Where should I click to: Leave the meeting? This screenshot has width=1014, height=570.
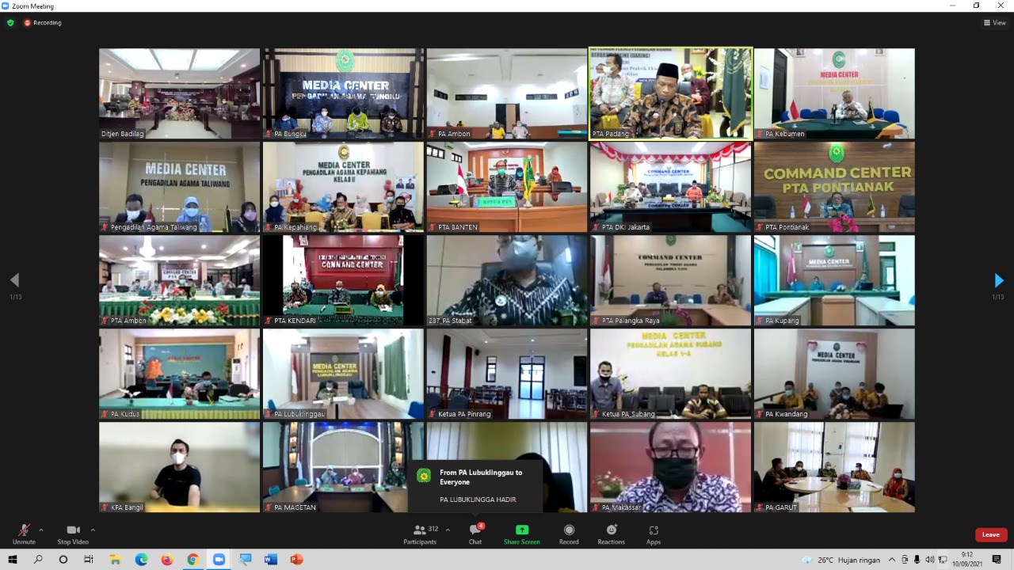990,534
